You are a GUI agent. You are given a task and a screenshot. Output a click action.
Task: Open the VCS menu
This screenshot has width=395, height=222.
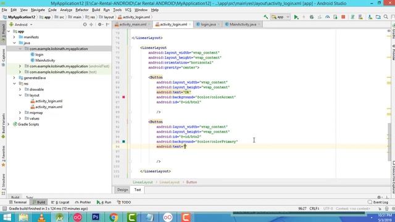[x=128, y=10]
